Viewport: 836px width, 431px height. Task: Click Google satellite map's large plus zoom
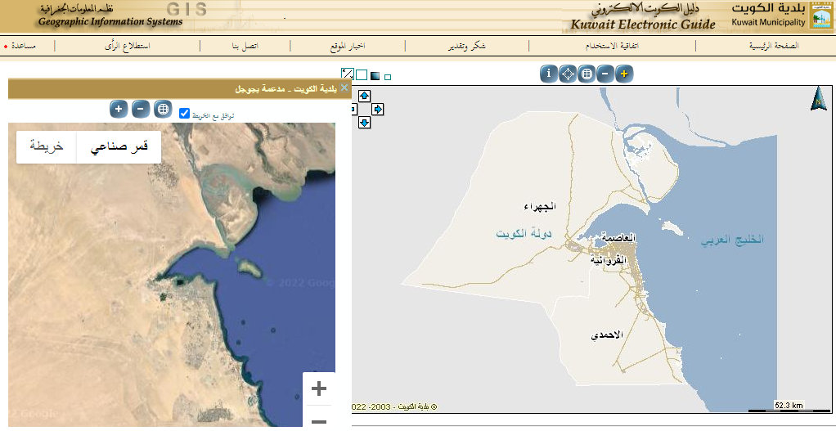click(319, 389)
